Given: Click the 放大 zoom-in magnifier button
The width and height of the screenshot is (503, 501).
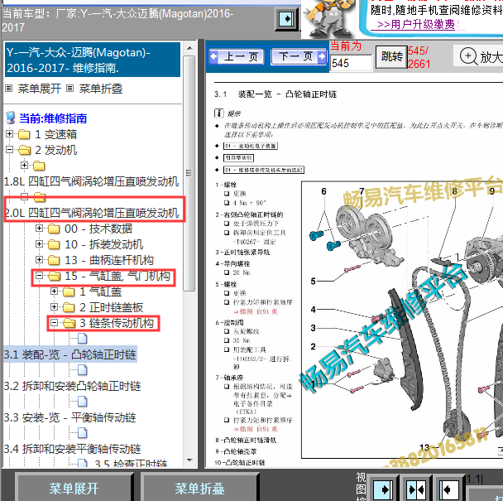Looking at the screenshot, I should tap(480, 56).
